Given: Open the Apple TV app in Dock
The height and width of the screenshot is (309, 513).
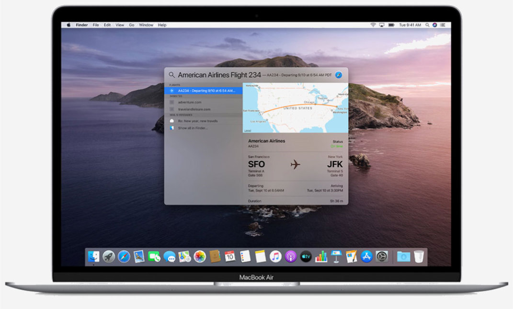Looking at the screenshot, I should click(306, 257).
